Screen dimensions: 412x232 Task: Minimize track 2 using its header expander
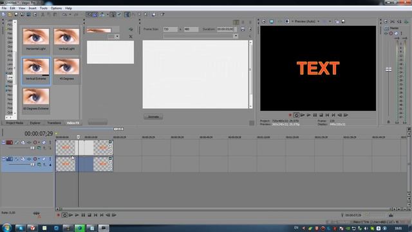click(x=3, y=159)
